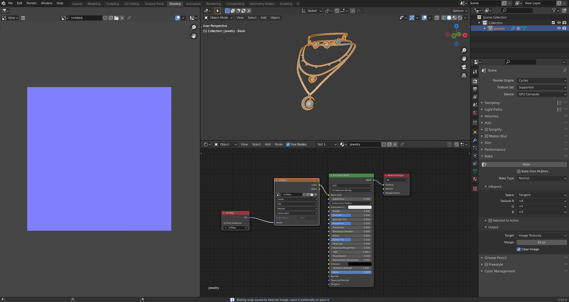Open image file in Untitled texture node

[x=312, y=194]
